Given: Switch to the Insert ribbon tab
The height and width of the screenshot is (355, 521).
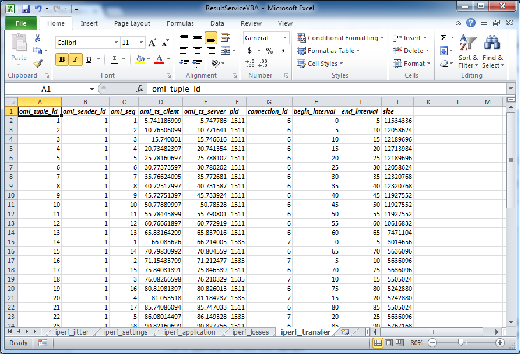Looking at the screenshot, I should (89, 23).
